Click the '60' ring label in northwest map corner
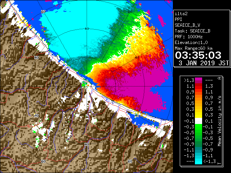Image resolution: width=231 pixels, height=173 pixels. [x=43, y=12]
